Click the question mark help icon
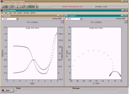 [37, 7]
